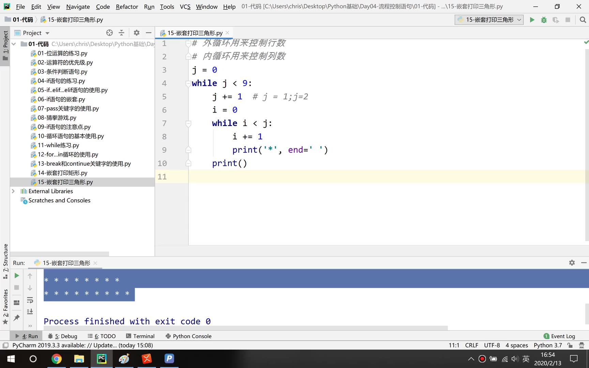Click line:column indicator 11:1
The height and width of the screenshot is (368, 589).
tap(454, 345)
